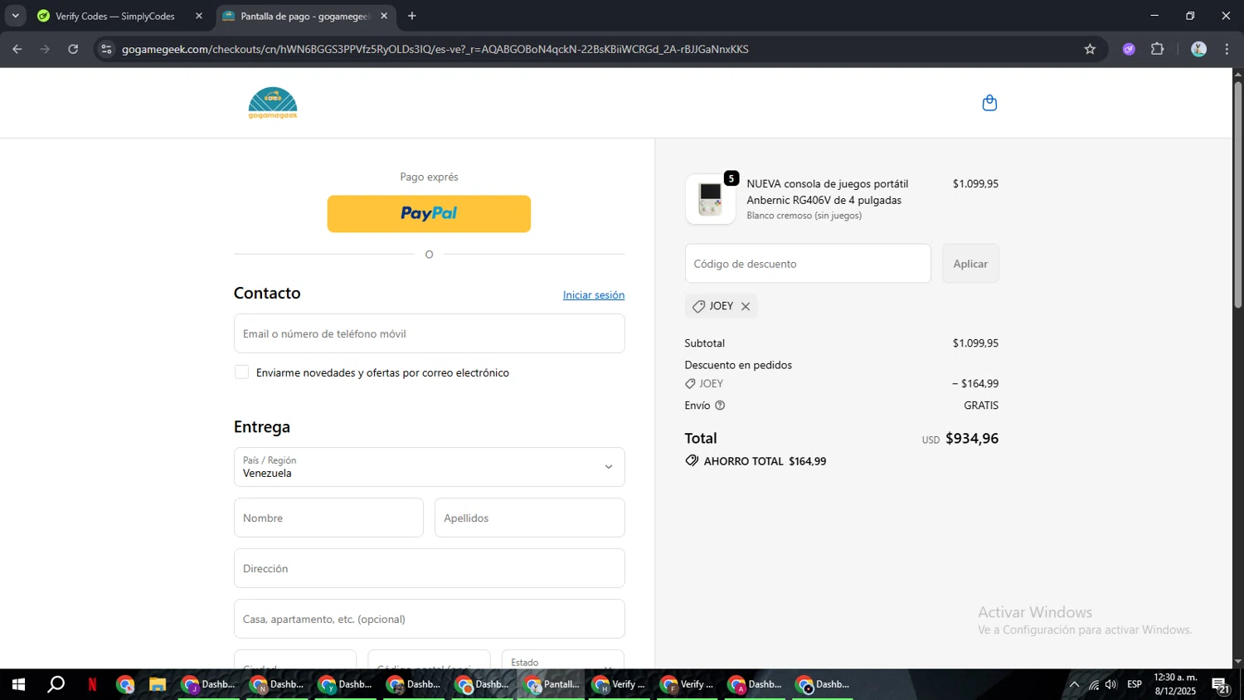Expand the País / Región Venezuela dropdown
This screenshot has width=1244, height=700.
429,467
